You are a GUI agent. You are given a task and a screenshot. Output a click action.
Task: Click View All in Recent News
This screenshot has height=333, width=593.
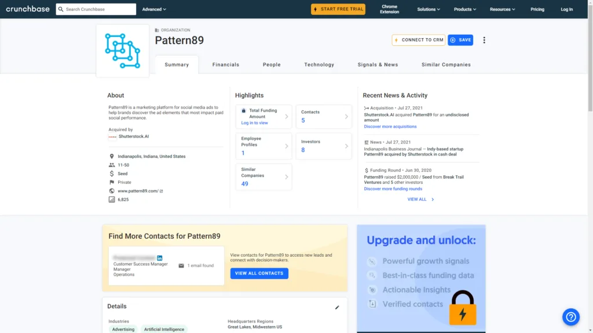[420, 199]
